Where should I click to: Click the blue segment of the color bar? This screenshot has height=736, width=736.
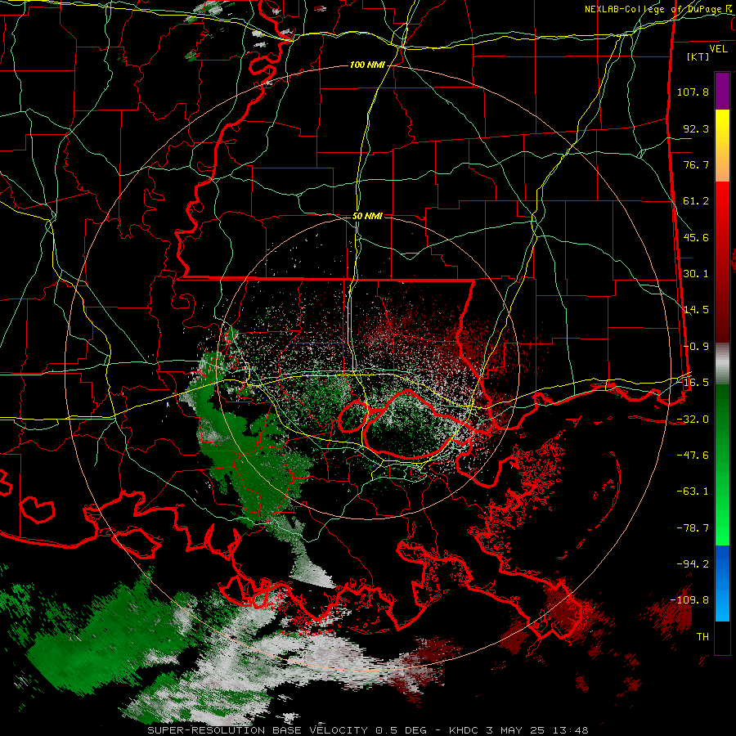[722, 583]
